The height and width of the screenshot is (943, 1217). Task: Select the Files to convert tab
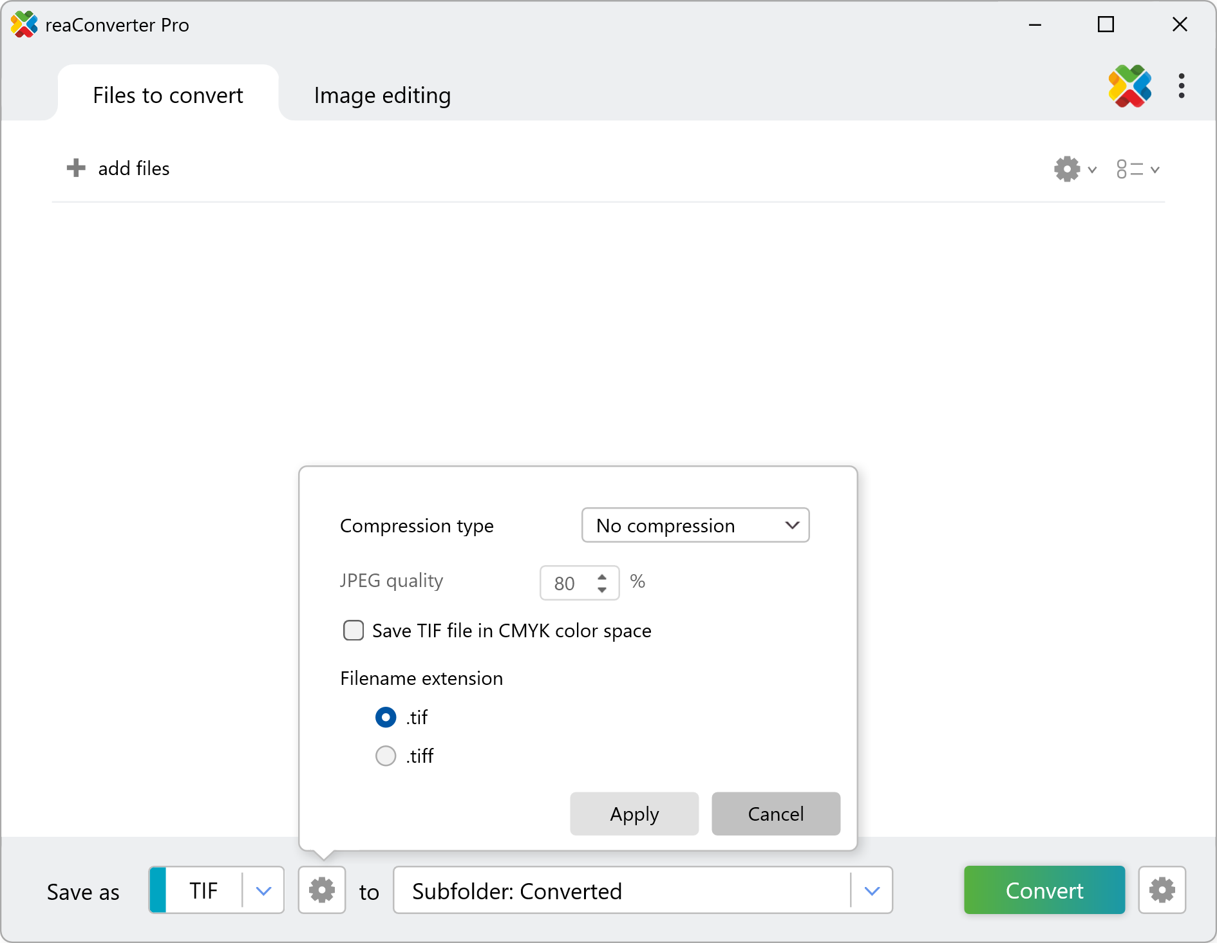click(x=167, y=95)
